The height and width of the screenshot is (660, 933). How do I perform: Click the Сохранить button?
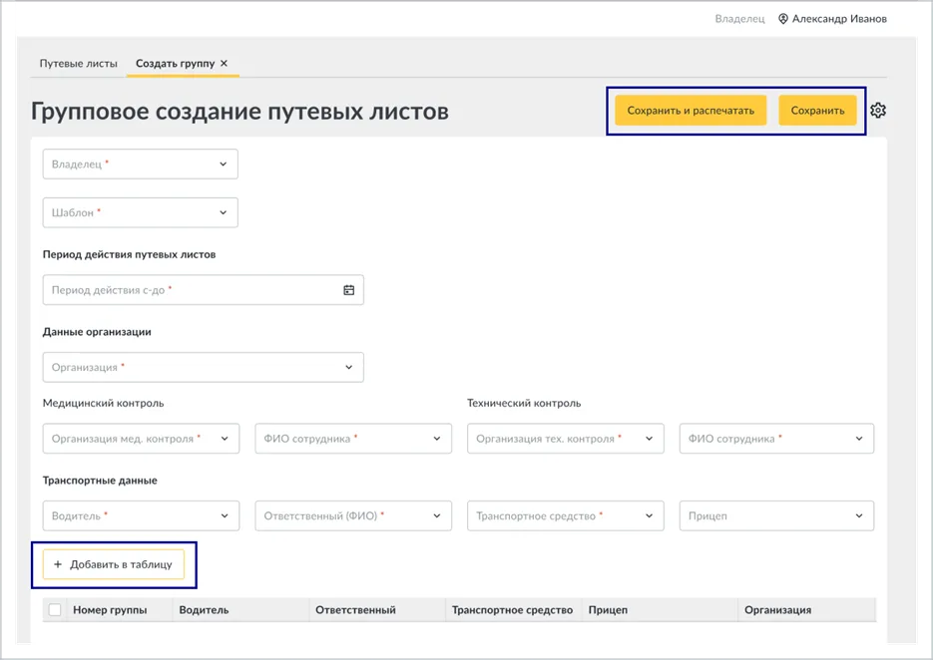coord(817,111)
